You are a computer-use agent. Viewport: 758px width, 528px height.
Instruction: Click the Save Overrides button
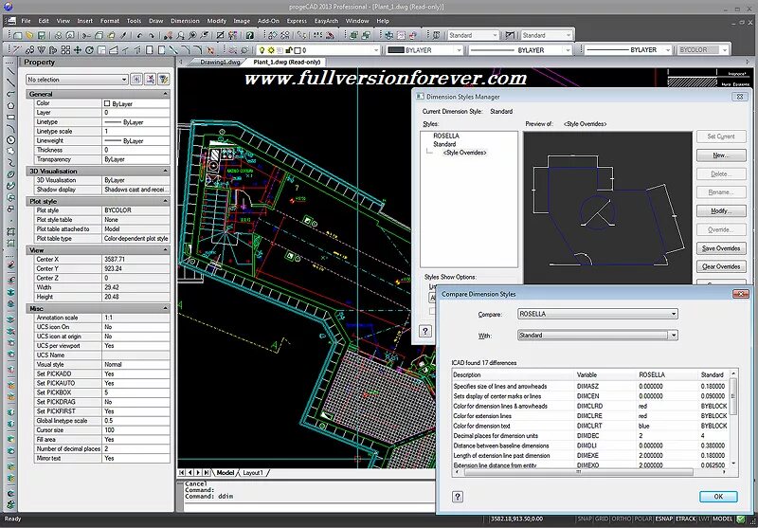point(721,248)
